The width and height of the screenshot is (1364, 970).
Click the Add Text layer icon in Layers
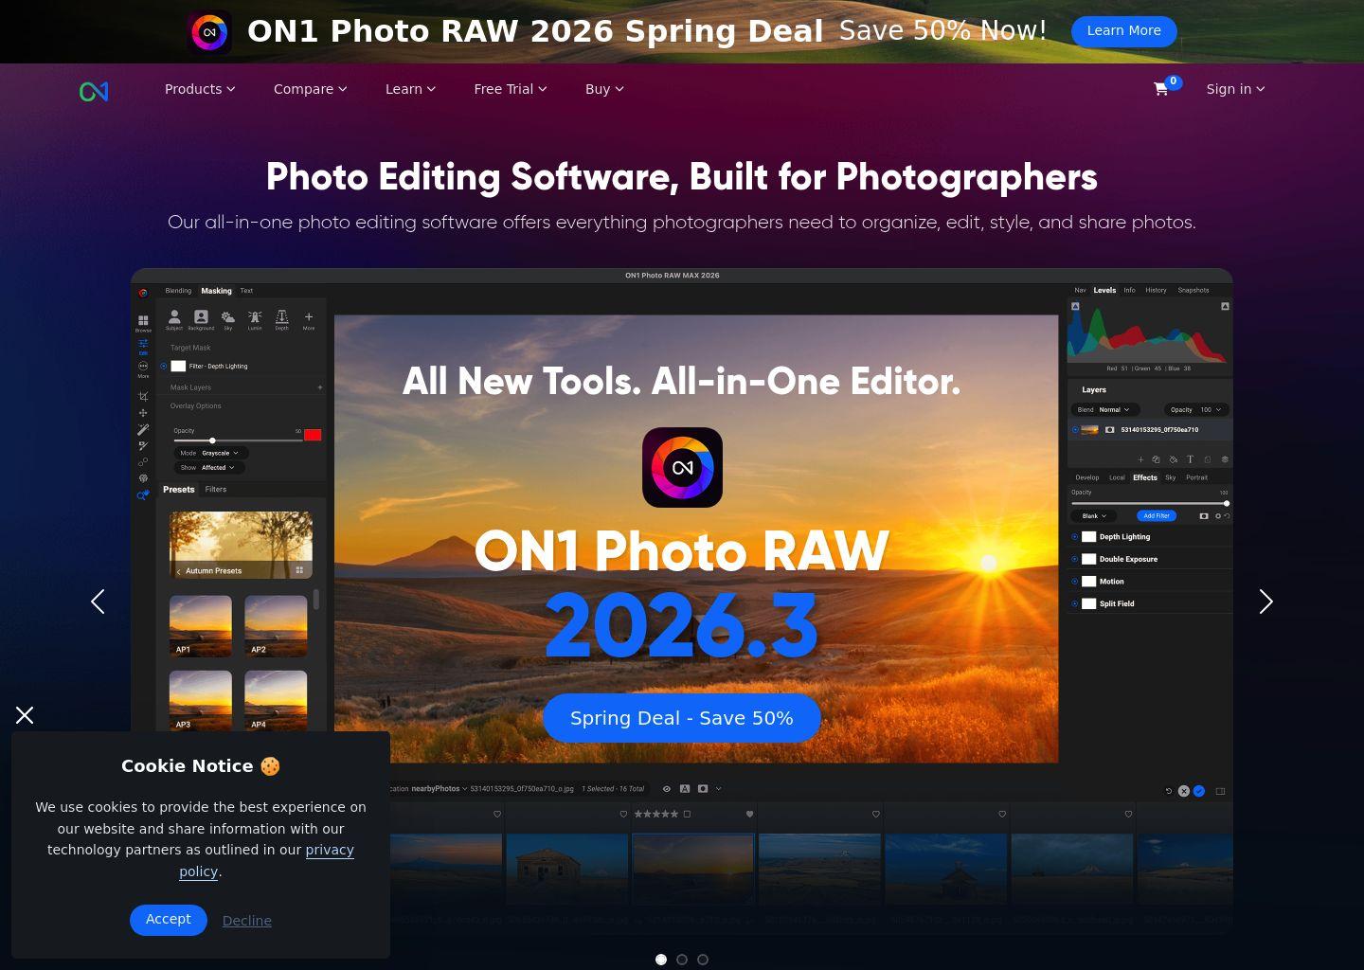click(1191, 459)
